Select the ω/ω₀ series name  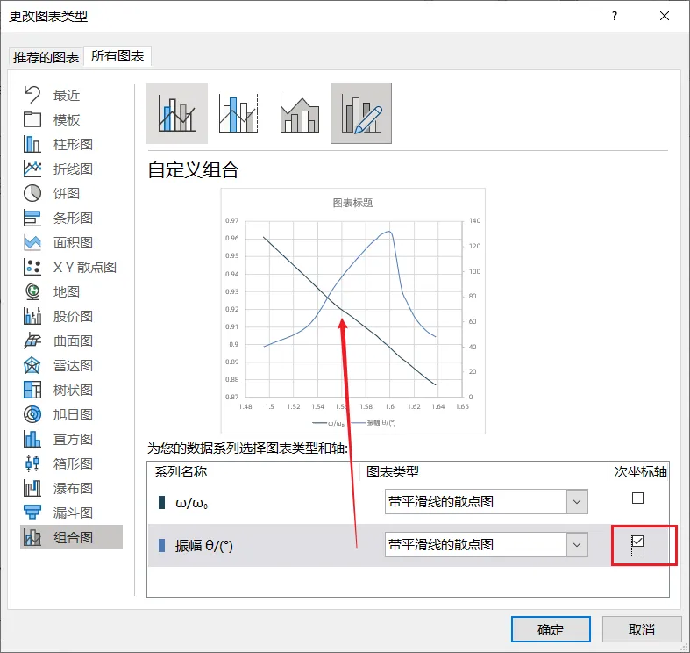(x=192, y=503)
